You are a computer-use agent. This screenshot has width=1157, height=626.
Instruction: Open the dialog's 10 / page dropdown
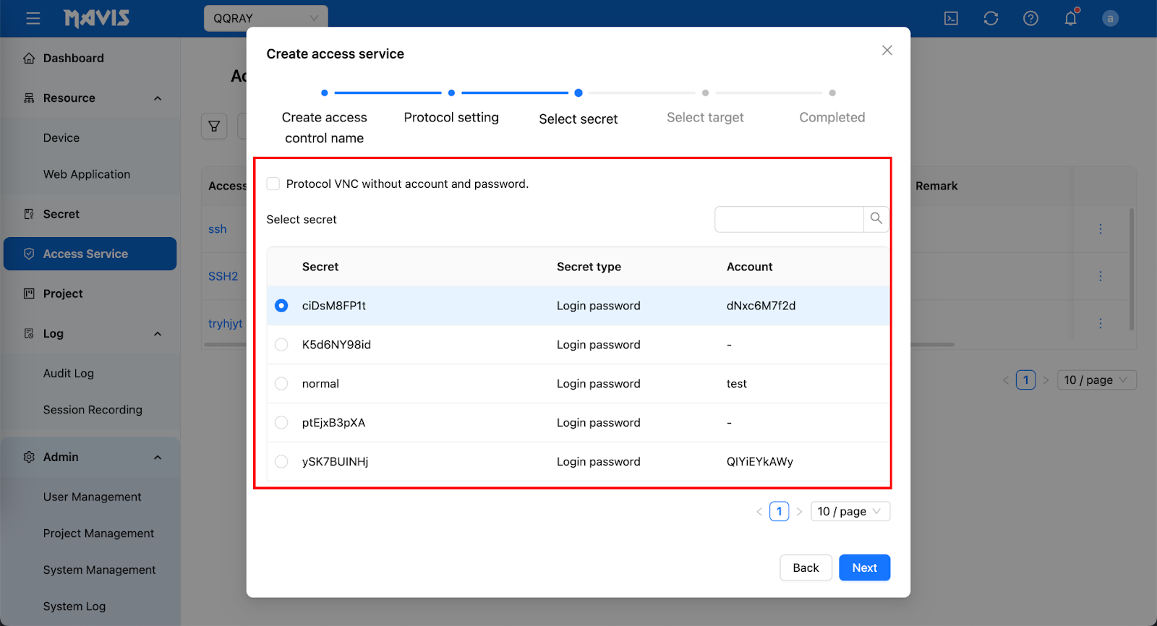[850, 512]
